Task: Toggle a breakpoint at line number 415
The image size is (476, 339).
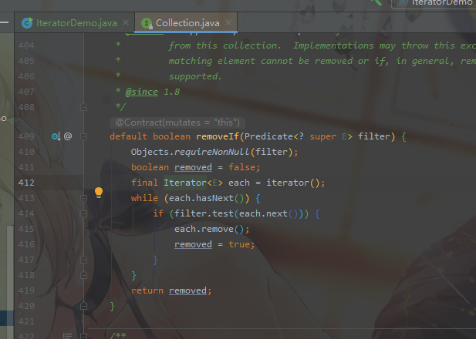Action: pyautogui.click(x=25, y=229)
